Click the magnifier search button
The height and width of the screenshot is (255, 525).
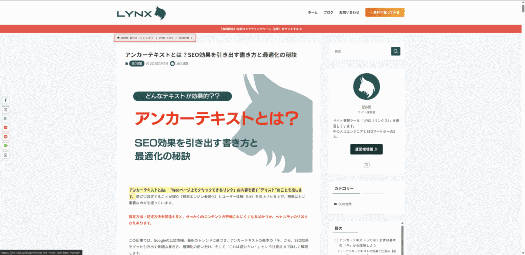[396, 51]
